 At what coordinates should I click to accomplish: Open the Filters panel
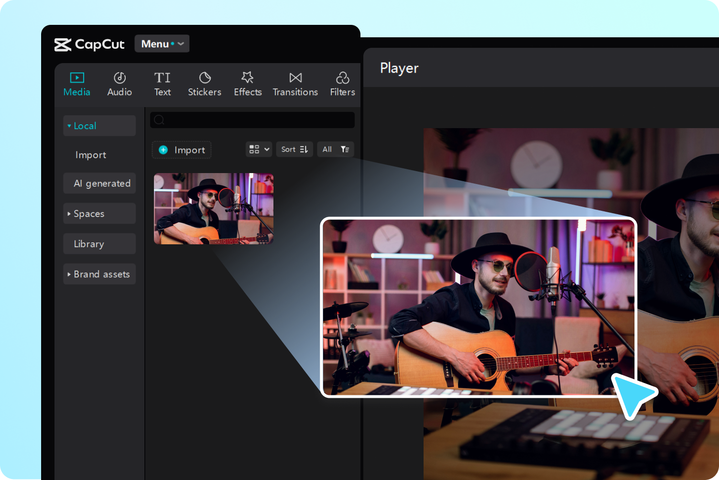click(342, 84)
